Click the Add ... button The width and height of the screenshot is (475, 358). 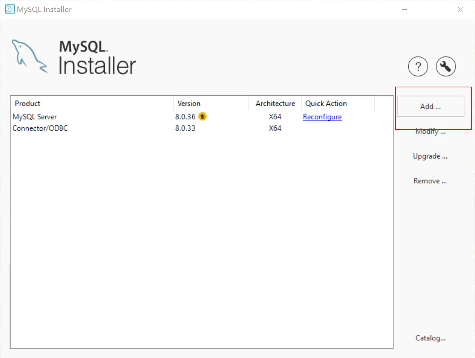430,106
